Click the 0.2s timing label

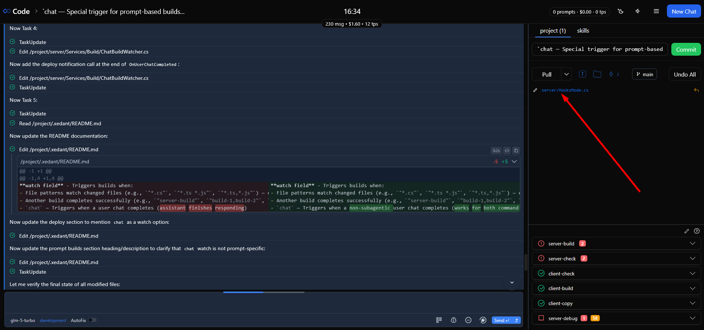coord(496,151)
